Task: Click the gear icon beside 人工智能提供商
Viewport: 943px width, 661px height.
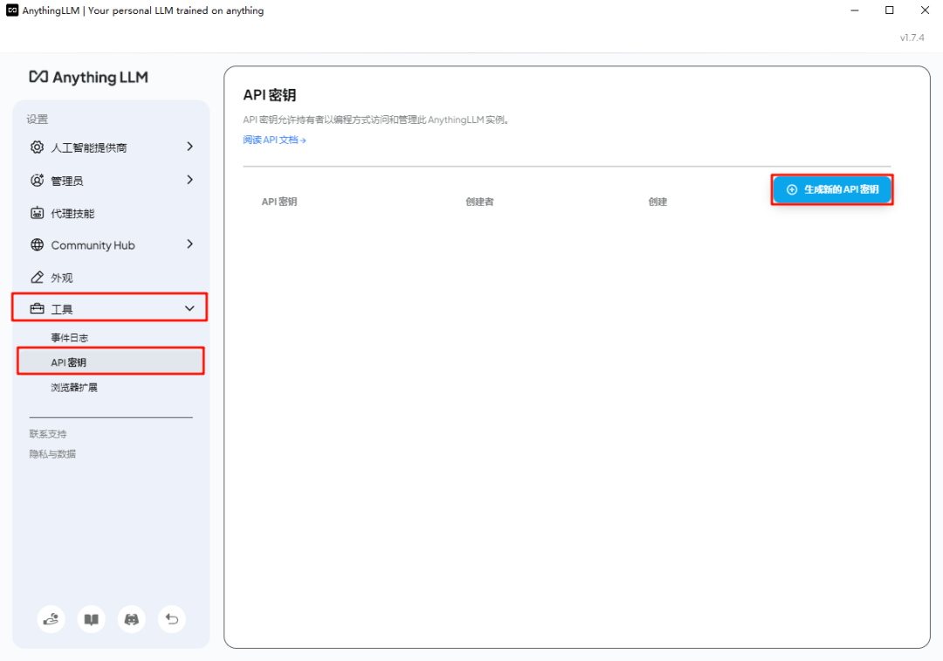Action: (x=38, y=148)
